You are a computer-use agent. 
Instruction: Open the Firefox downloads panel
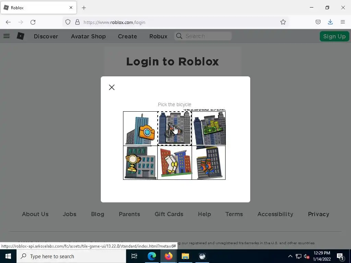330,22
